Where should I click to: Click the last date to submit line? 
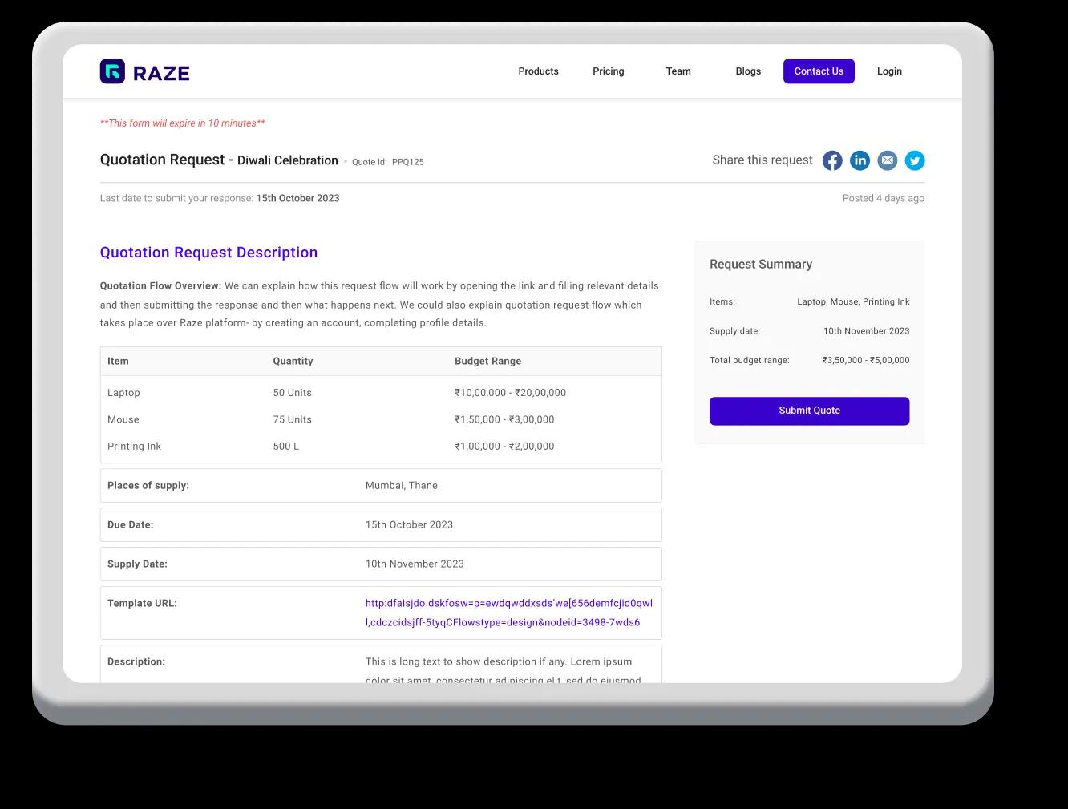click(x=220, y=198)
